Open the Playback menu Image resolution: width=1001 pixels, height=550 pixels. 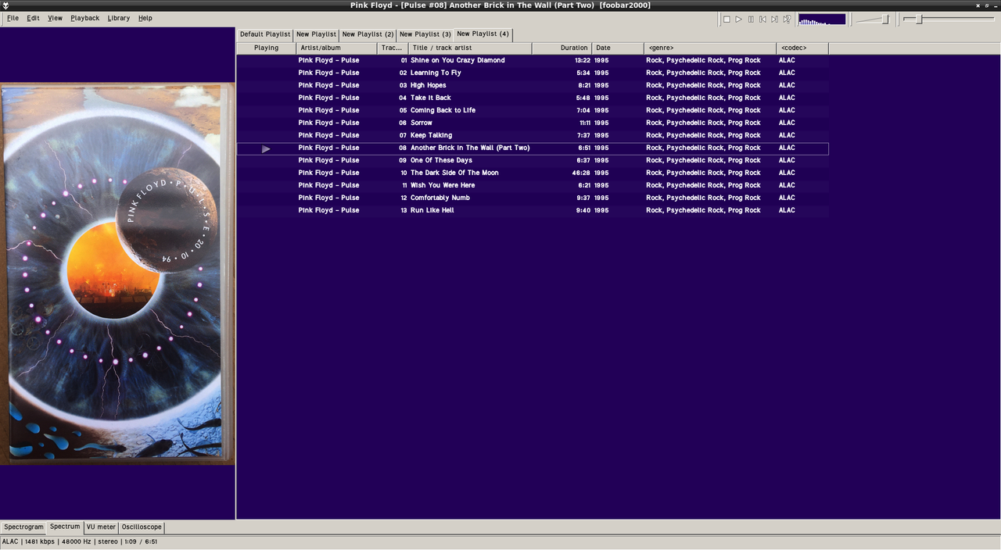pos(84,18)
